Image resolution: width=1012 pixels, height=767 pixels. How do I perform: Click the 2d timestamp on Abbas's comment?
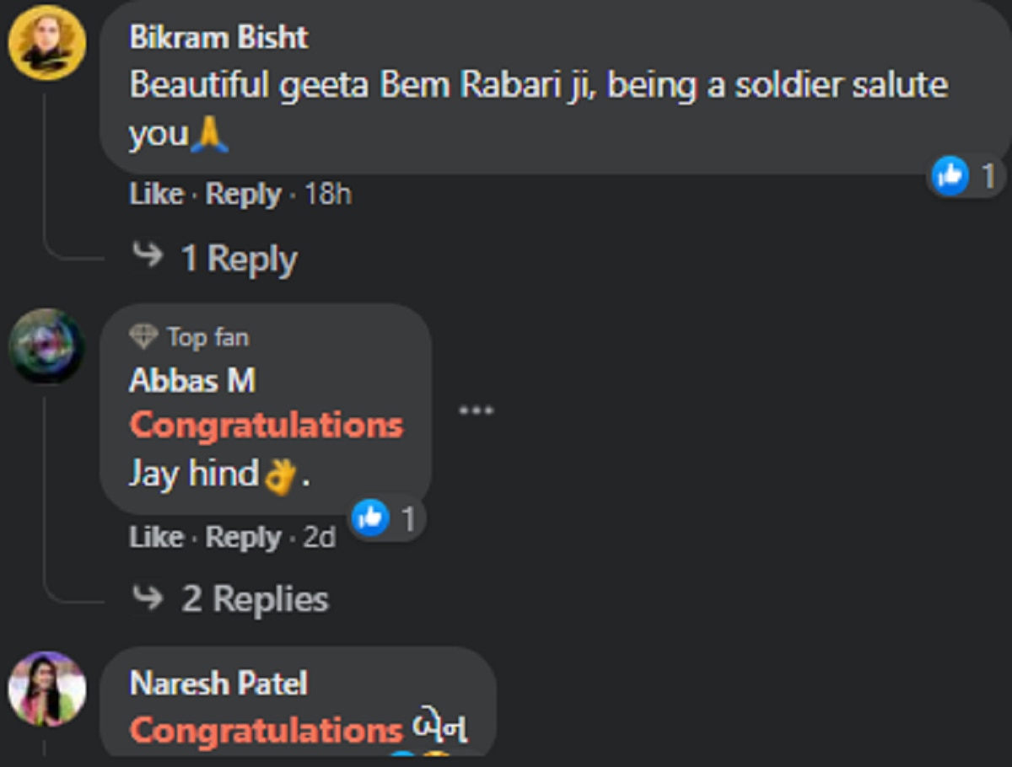pyautogui.click(x=320, y=537)
